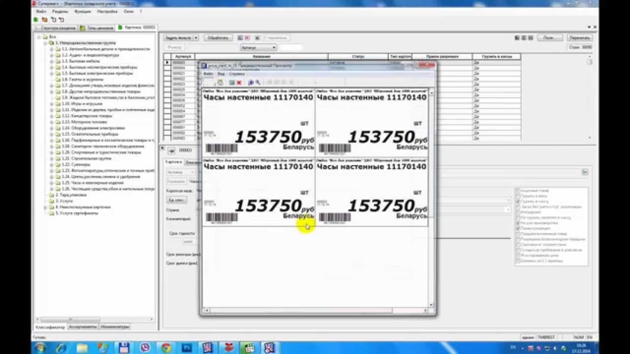
Task: Click the icon on the Типы ценников tab
Action: pyautogui.click(x=83, y=28)
